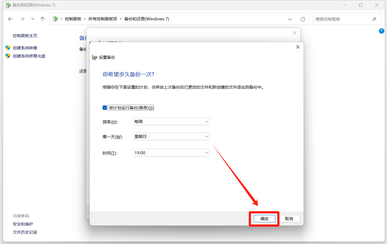Select 控制面板 in the breadcrumb path
Viewport: 387px width, 244px height.
tap(73, 19)
